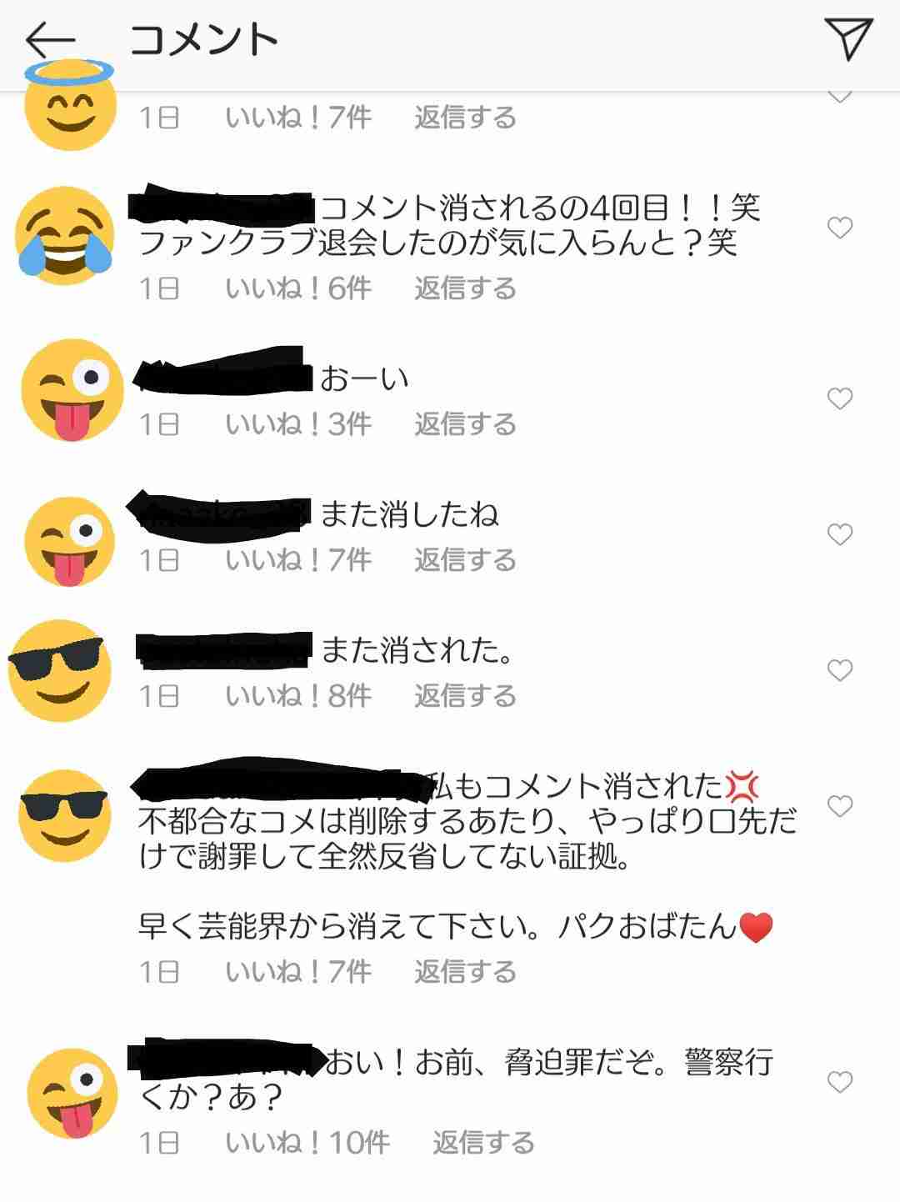The height and width of the screenshot is (1202, 900).
Task: Like the 'おーい' comment with heart
Action: (840, 399)
